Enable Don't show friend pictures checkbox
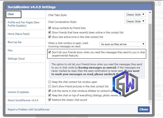Screen dimensions: 163x118 [x=50, y=86]
